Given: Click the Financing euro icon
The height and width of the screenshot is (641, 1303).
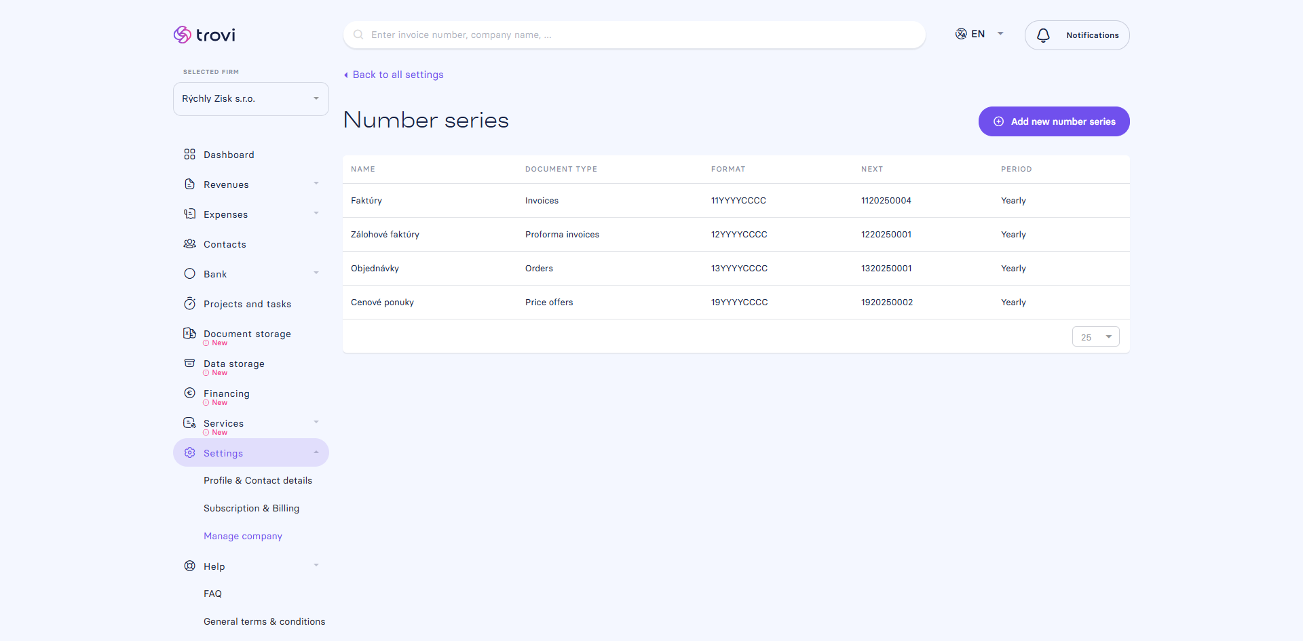Looking at the screenshot, I should click(189, 393).
